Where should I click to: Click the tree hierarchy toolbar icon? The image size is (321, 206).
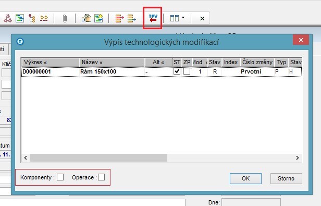pyautogui.click(x=32, y=18)
